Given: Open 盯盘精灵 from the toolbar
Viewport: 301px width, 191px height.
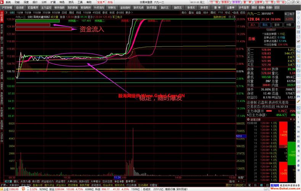Looking at the screenshot, I should 33,8.
